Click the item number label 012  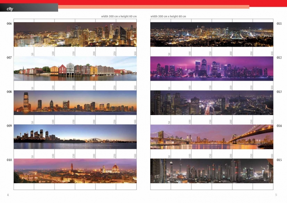[x=279, y=58]
